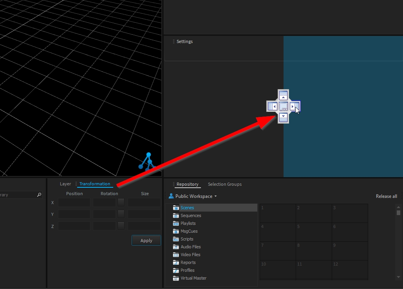Screen dimensions: 403x289
Task: Click the blue fixture gizmo in 3D view
Action: (148, 162)
